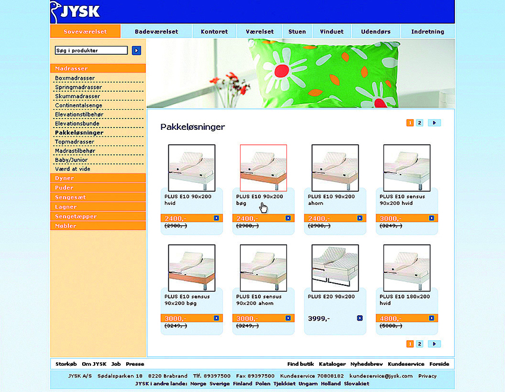Open Boxmadrasser in the sidebar
Image resolution: width=505 pixels, height=392 pixels.
pyautogui.click(x=74, y=78)
